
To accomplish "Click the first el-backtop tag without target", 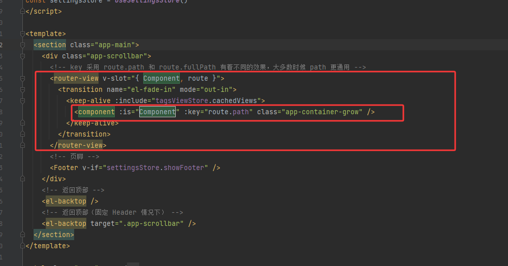I will click(66, 202).
